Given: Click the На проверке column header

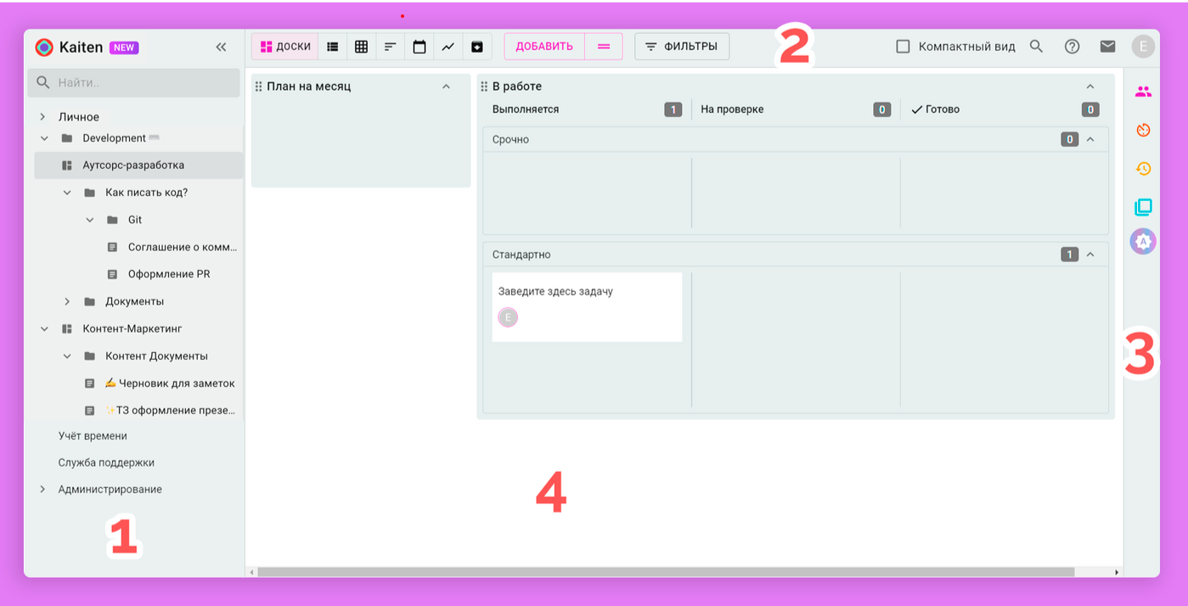Looking at the screenshot, I should (x=732, y=109).
